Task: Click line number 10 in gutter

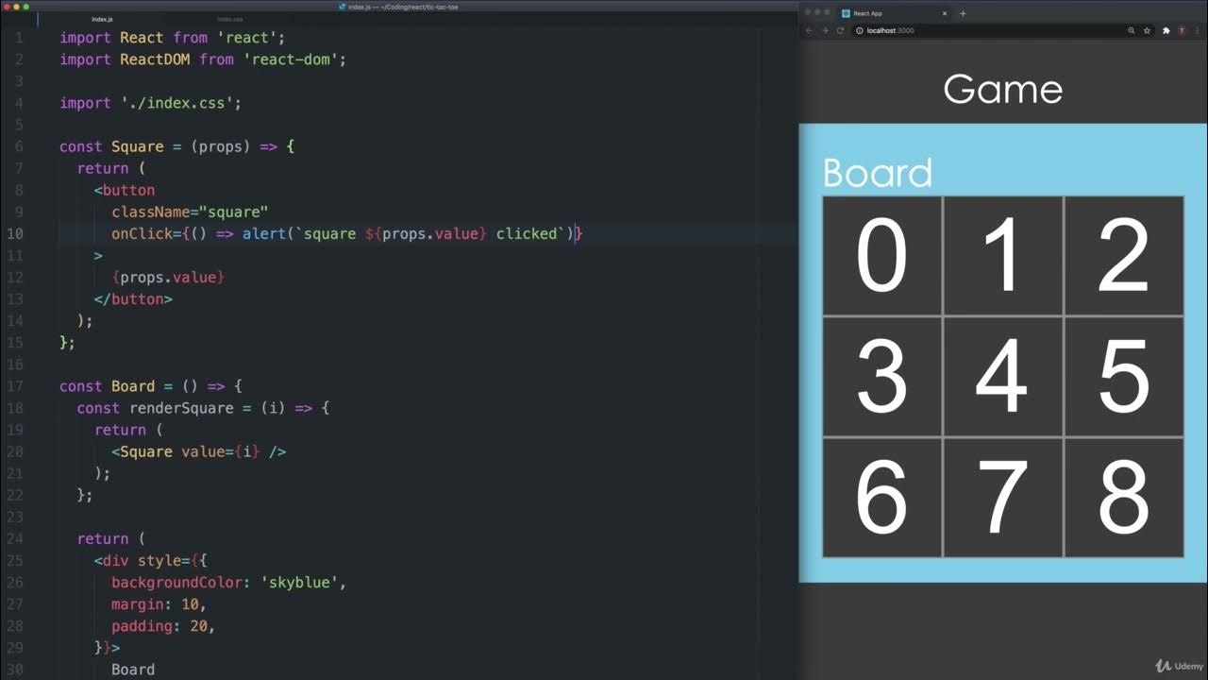Action: point(15,233)
